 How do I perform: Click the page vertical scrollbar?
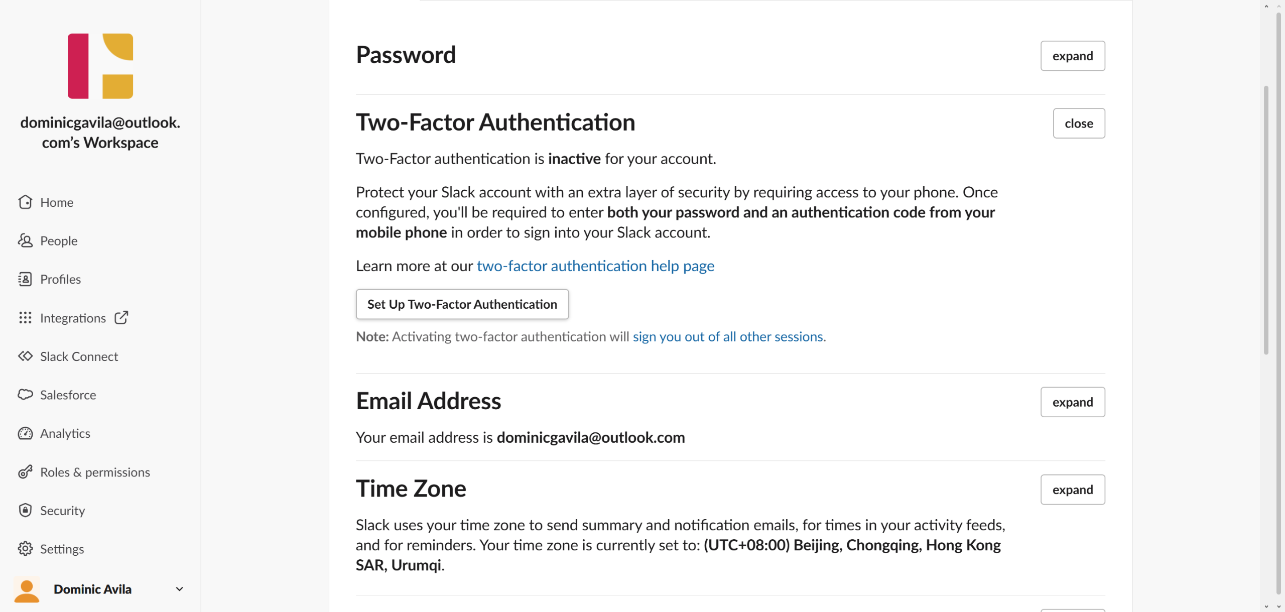pyautogui.click(x=1266, y=221)
